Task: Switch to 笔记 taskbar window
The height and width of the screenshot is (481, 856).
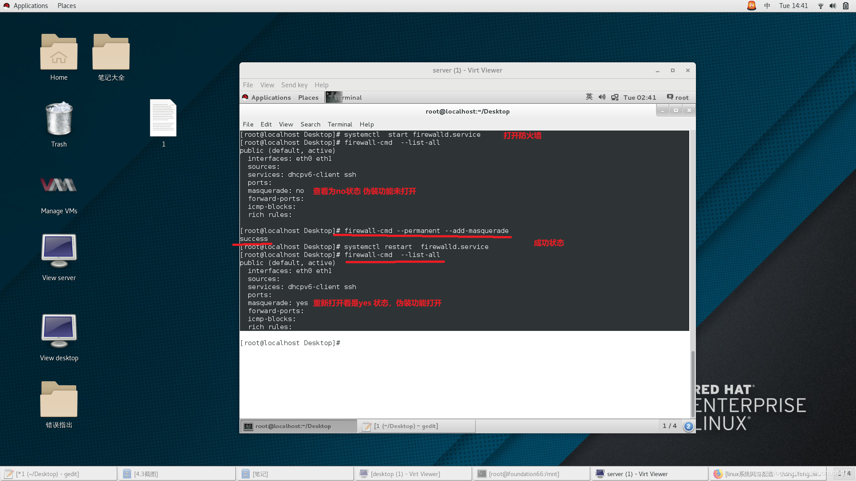Action: (x=296, y=474)
